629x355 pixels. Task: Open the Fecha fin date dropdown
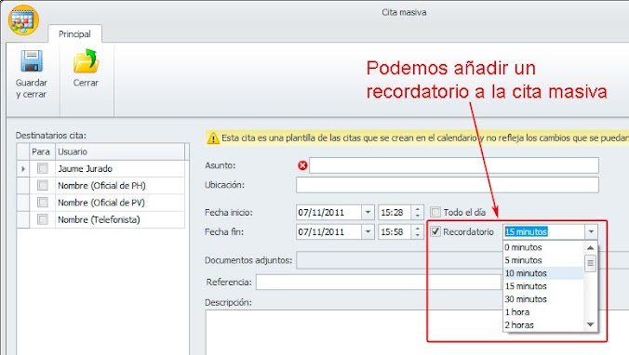pos(368,231)
